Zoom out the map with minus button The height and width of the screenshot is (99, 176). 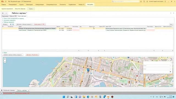pos(5,62)
